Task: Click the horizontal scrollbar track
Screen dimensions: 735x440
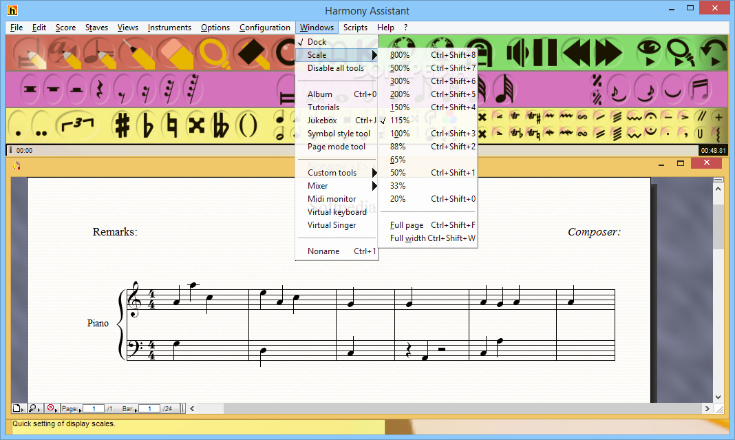Action: point(449,408)
